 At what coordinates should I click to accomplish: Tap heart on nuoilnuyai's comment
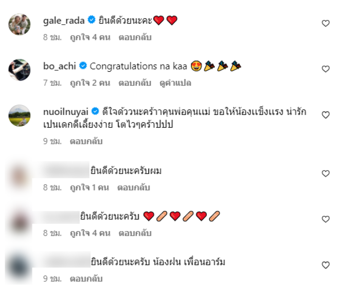[326, 115]
